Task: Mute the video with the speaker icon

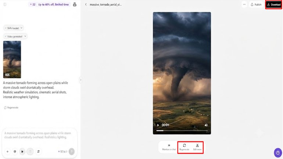Action: pos(206,125)
